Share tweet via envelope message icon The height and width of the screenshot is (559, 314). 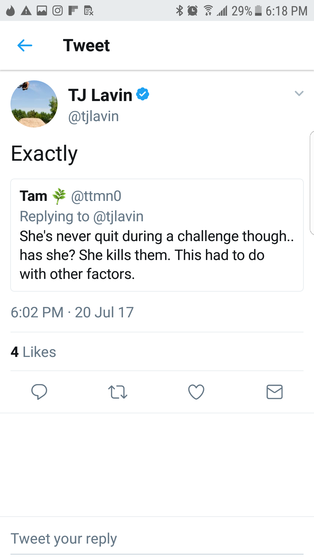[275, 392]
